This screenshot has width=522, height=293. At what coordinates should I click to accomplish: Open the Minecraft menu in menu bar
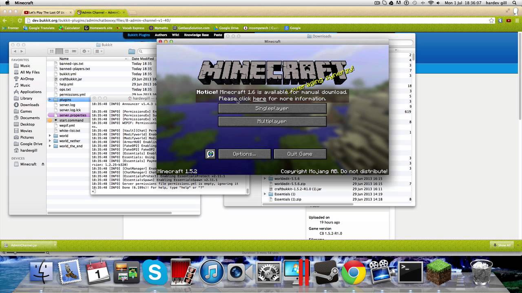(24, 3)
